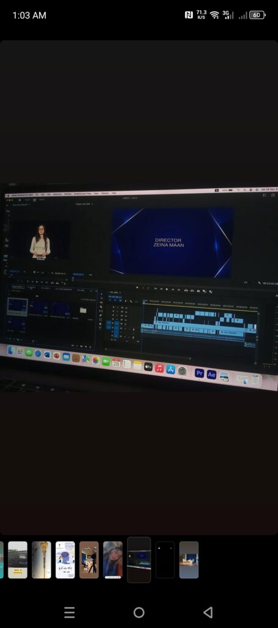Open the all-black gallery thumbnail
278x628 pixels.
tap(165, 559)
